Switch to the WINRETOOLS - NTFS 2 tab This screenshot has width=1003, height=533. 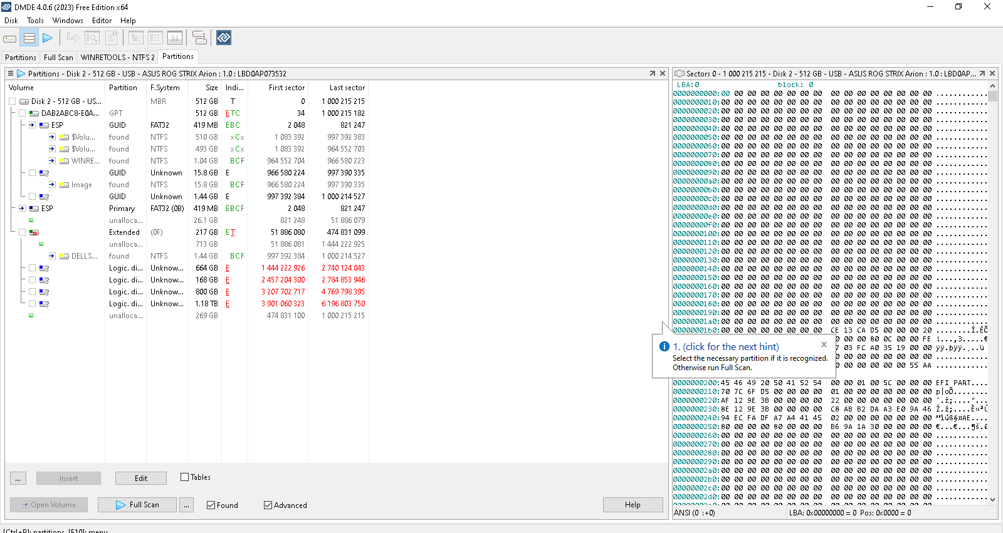coord(117,58)
